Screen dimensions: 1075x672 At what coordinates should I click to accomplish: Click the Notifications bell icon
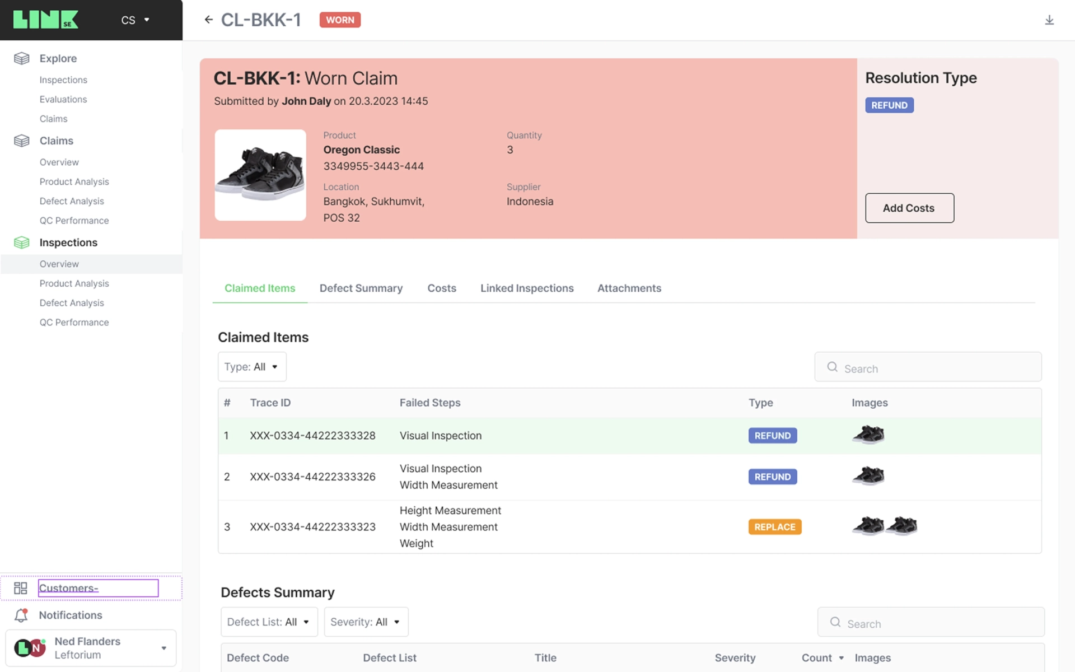click(21, 615)
